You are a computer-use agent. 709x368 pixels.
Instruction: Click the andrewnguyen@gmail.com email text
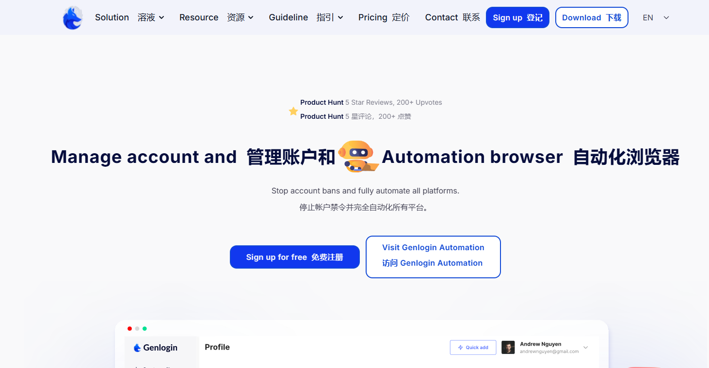[549, 352]
